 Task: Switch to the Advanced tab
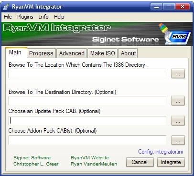tap(72, 53)
